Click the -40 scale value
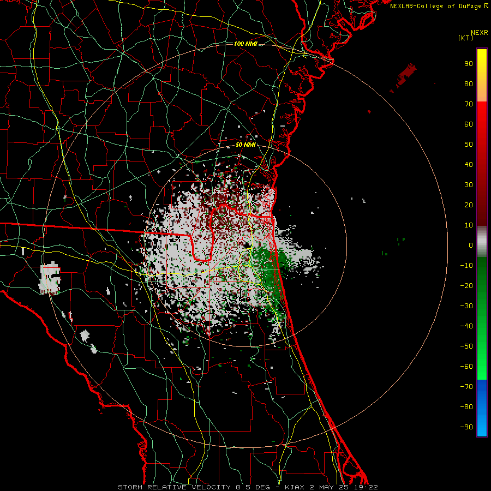The height and width of the screenshot is (491, 491). click(x=466, y=326)
